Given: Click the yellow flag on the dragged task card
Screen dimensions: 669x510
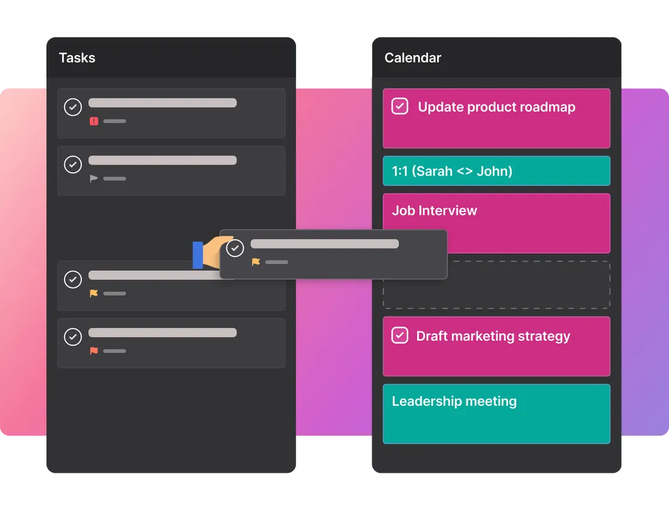Looking at the screenshot, I should coord(256,262).
